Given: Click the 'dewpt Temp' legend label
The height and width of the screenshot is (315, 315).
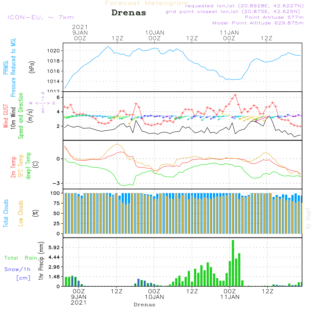Looking at the screenshot, I should [28, 166].
